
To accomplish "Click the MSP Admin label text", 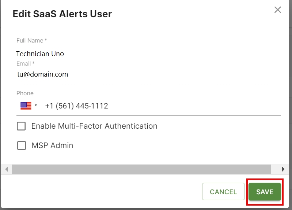I will [x=52, y=145].
